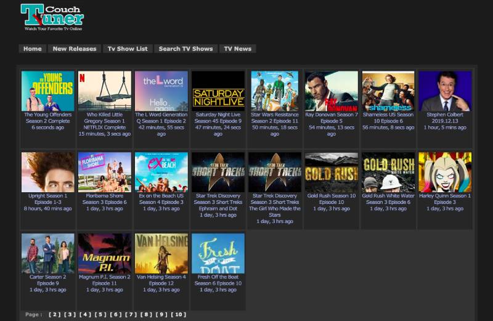
Task: Go to page 5
Action: pyautogui.click(x=100, y=314)
